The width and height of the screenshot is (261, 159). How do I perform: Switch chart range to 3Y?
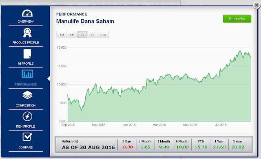click(x=92, y=35)
